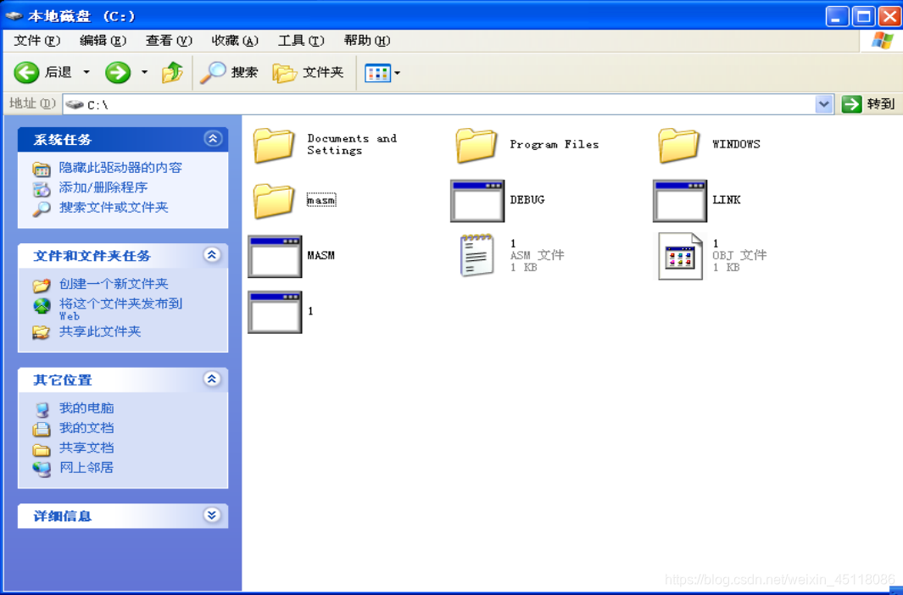Screen dimensions: 903x595
Task: Open the 收藏(A) menu
Action: 235,41
